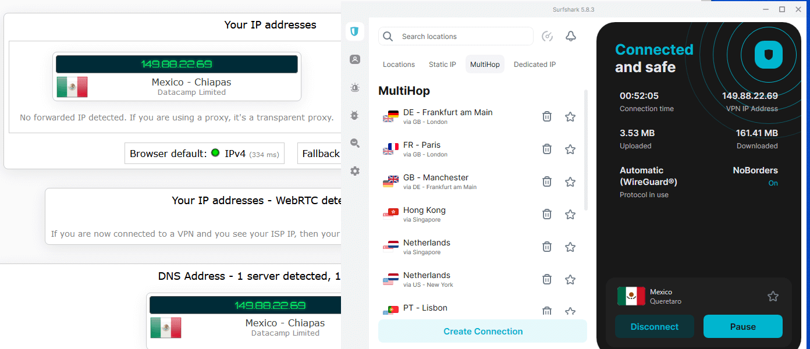Delete Netherlands via Singapore connection
The width and height of the screenshot is (810, 349).
pos(547,247)
